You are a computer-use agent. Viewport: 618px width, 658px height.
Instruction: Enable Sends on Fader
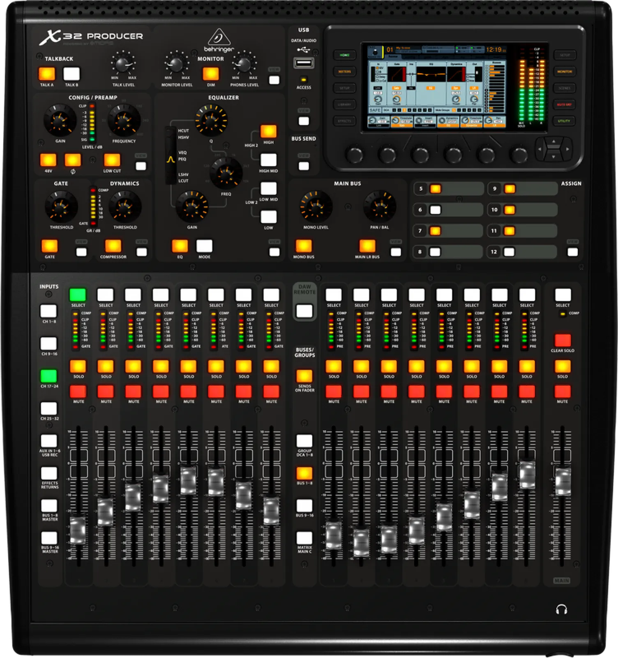coord(304,376)
